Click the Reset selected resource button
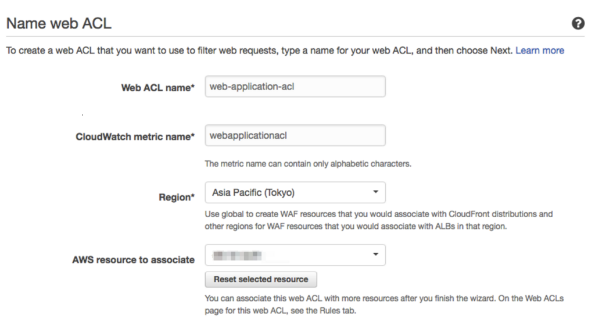 point(261,279)
